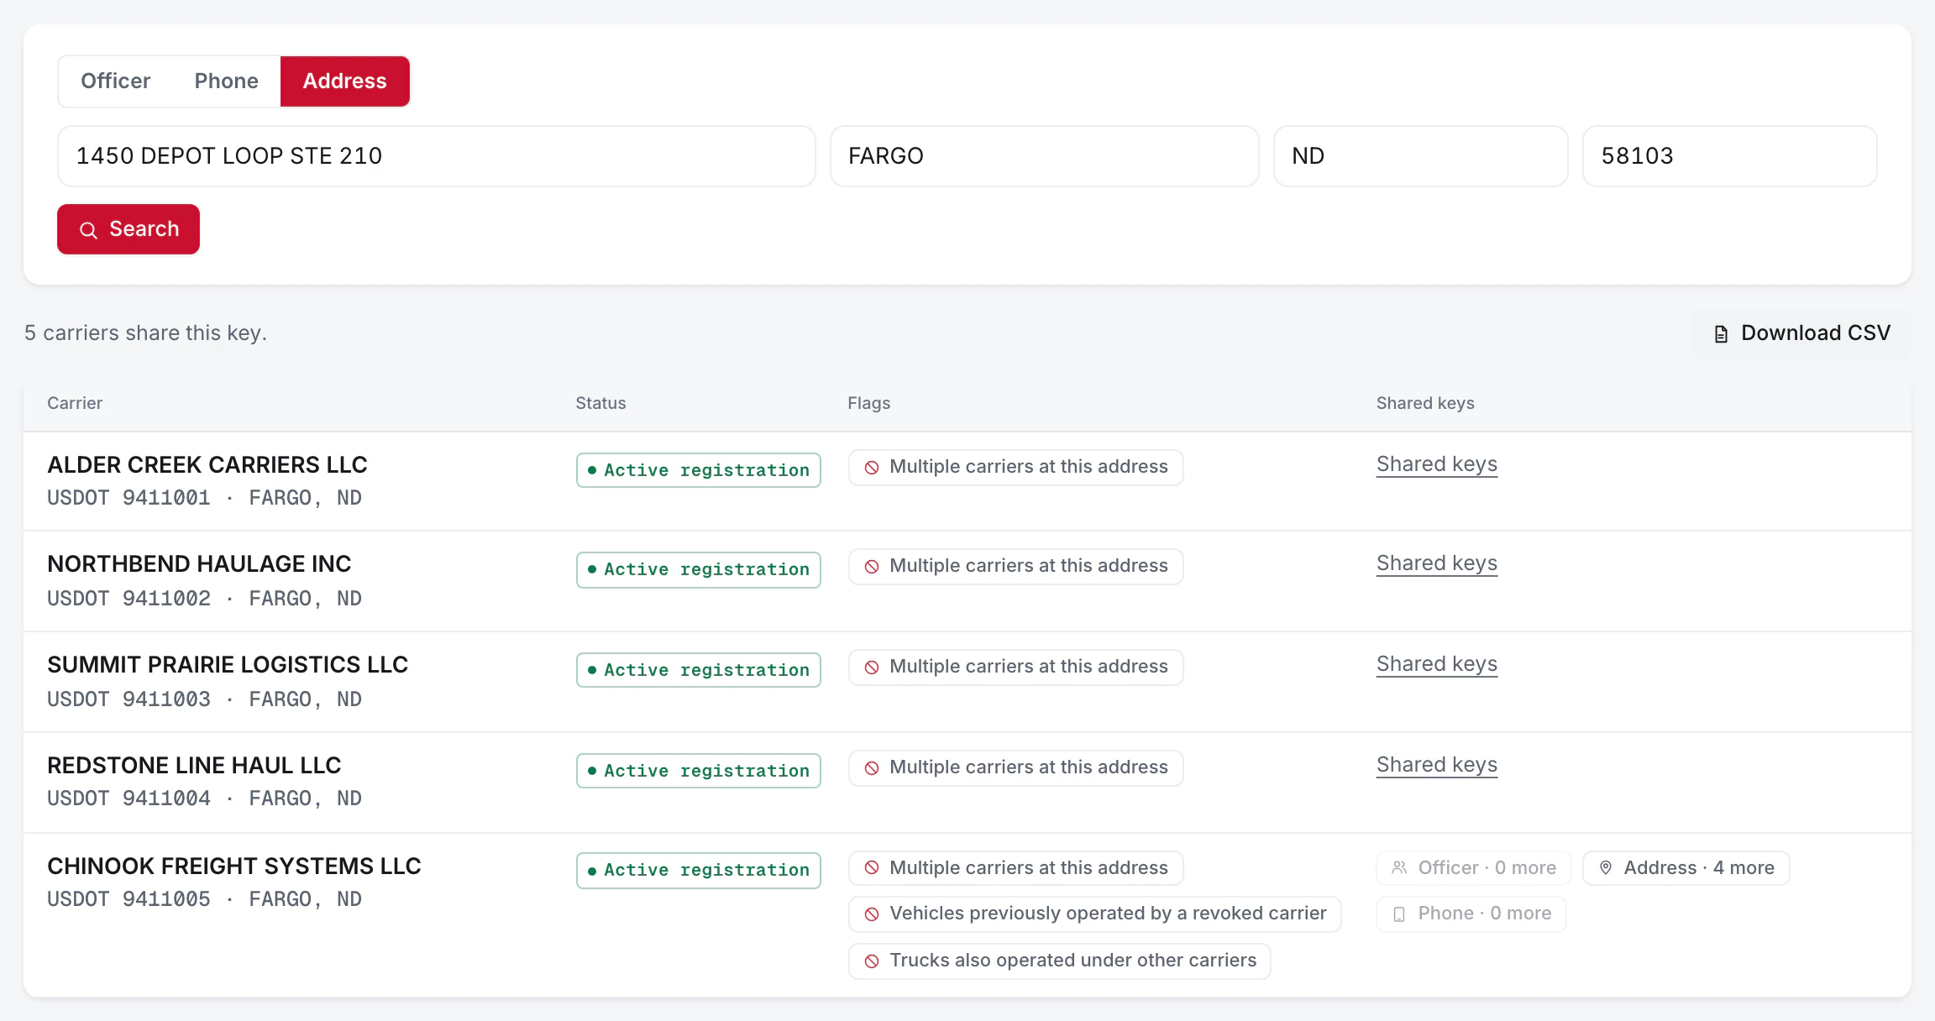1935x1021 pixels.
Task: Click the map pin icon in Address chip
Action: pos(1606,868)
